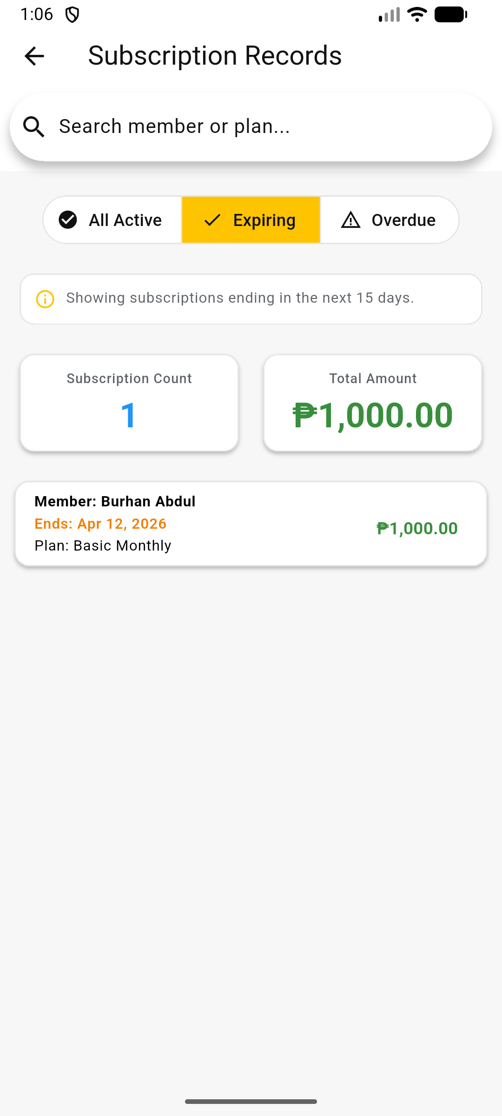
Task: Tap the search magnifier icon
Action: pos(34,127)
